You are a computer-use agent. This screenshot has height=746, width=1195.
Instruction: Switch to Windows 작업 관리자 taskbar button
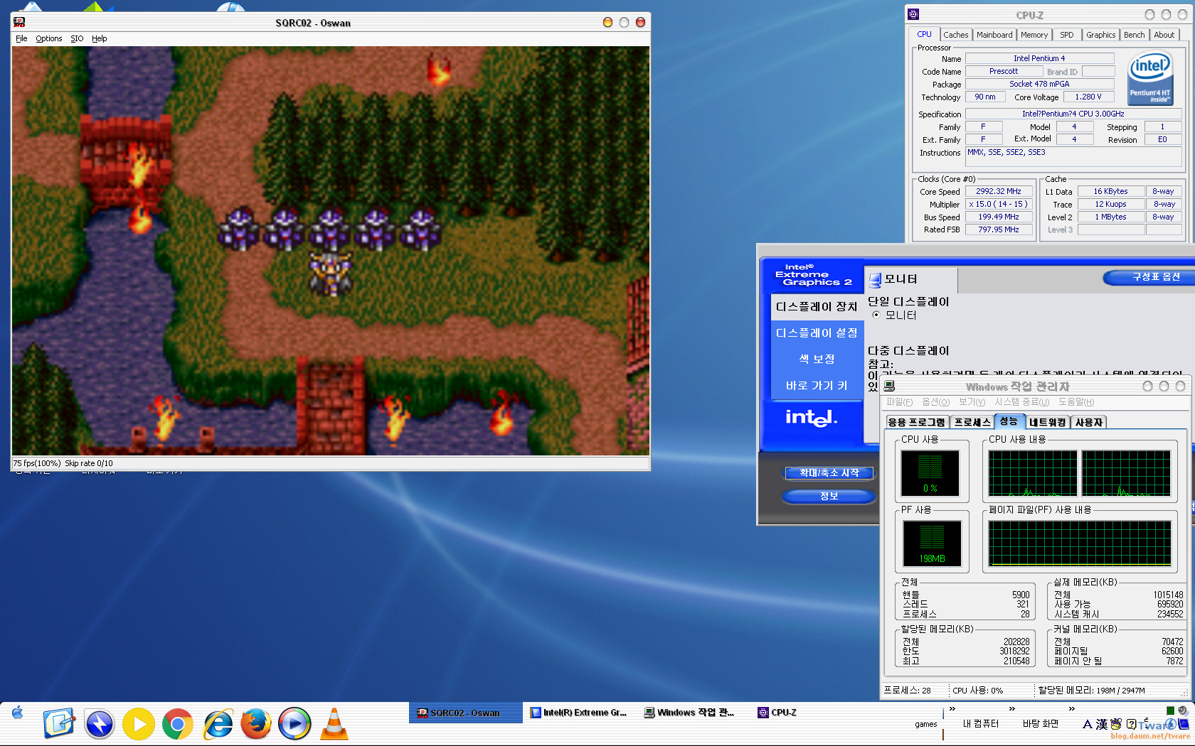pos(694,713)
